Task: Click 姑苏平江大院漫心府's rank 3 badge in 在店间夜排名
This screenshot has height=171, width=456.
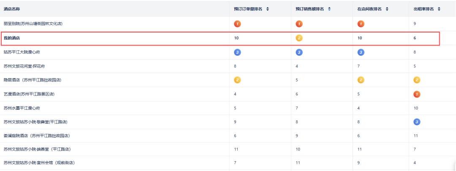Action: coord(361,52)
